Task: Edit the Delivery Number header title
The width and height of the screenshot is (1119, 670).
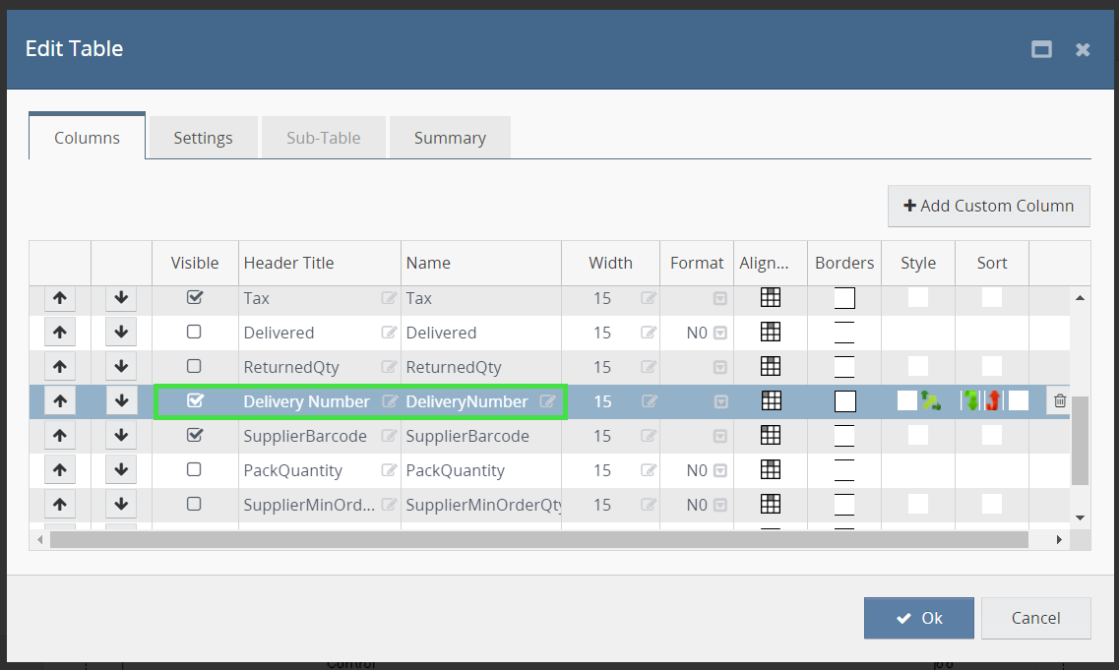Action: [390, 401]
